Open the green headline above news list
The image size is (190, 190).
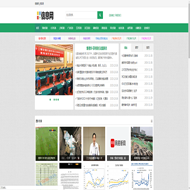pyautogui.click(x=97, y=48)
